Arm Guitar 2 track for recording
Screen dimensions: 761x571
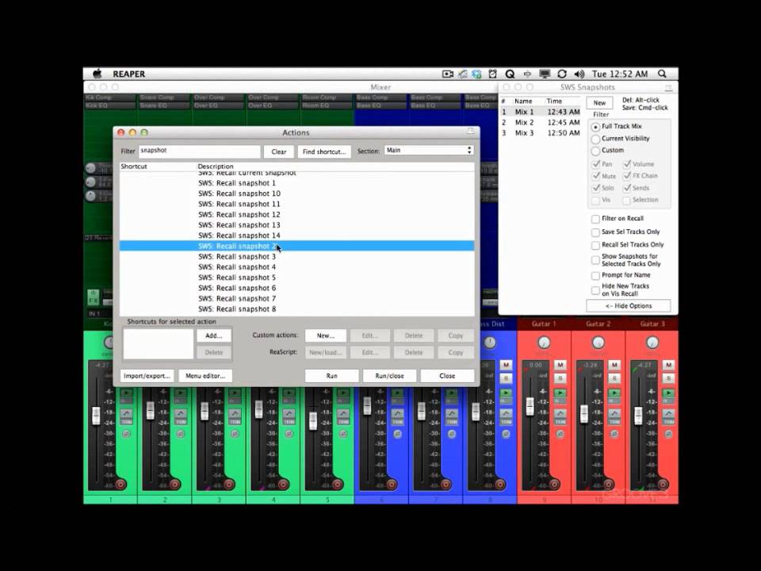point(609,484)
